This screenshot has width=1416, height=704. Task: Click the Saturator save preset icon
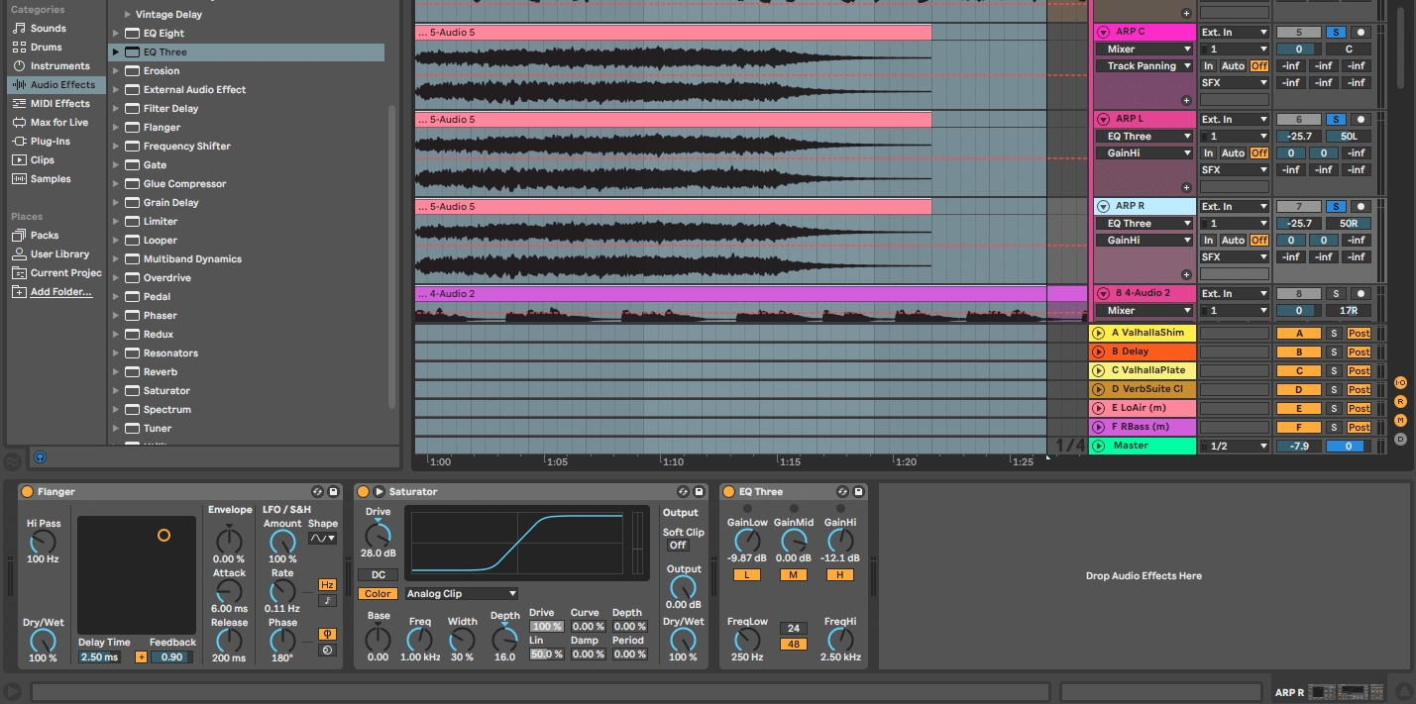coord(700,491)
